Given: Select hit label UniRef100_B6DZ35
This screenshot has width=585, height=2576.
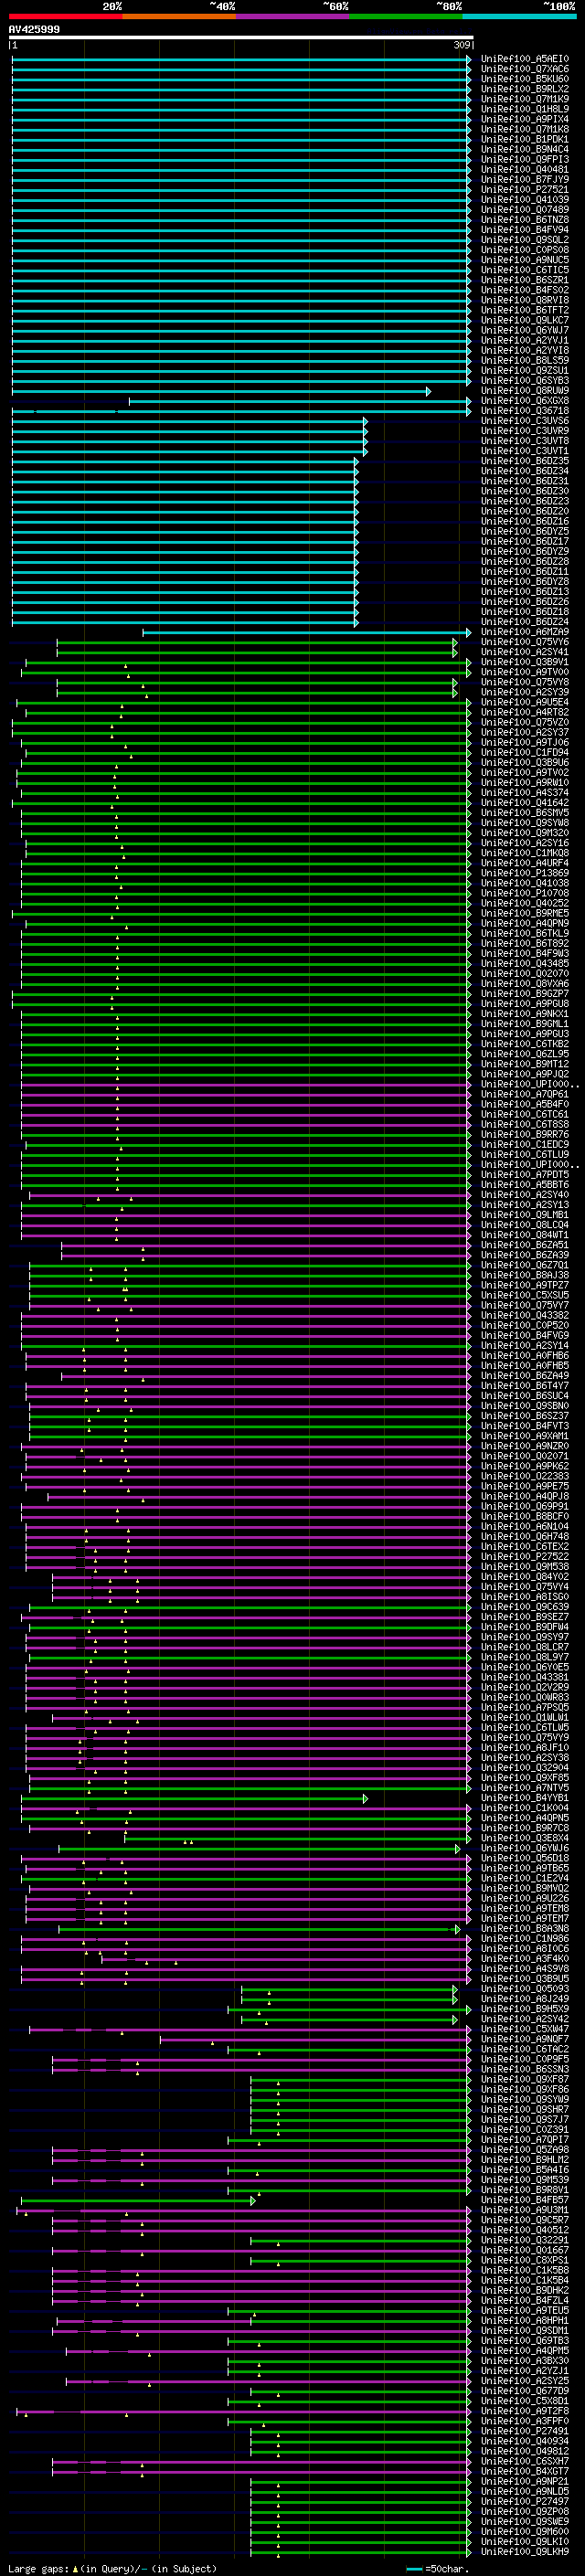Looking at the screenshot, I should pyautogui.click(x=525, y=461).
